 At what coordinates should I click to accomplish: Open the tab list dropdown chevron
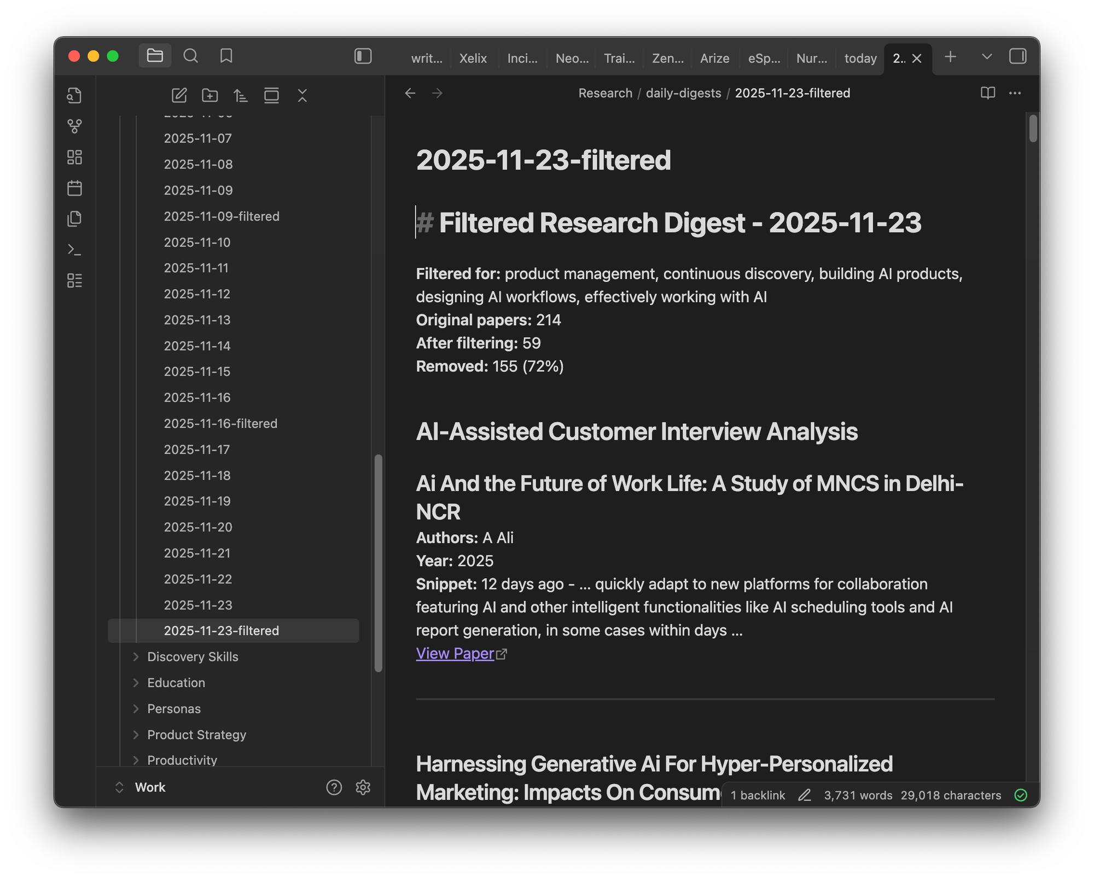(986, 56)
